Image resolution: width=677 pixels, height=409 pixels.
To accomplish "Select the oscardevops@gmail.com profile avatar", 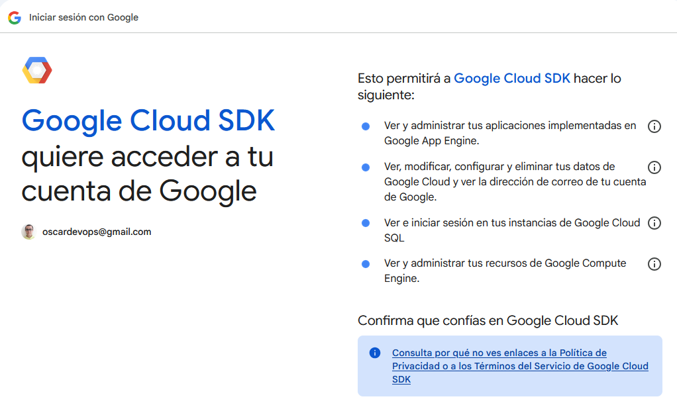I will pyautogui.click(x=28, y=231).
